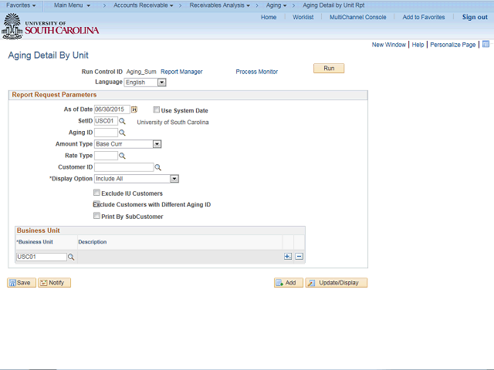The width and height of the screenshot is (494, 370).
Task: Click the Run button
Action: [329, 69]
